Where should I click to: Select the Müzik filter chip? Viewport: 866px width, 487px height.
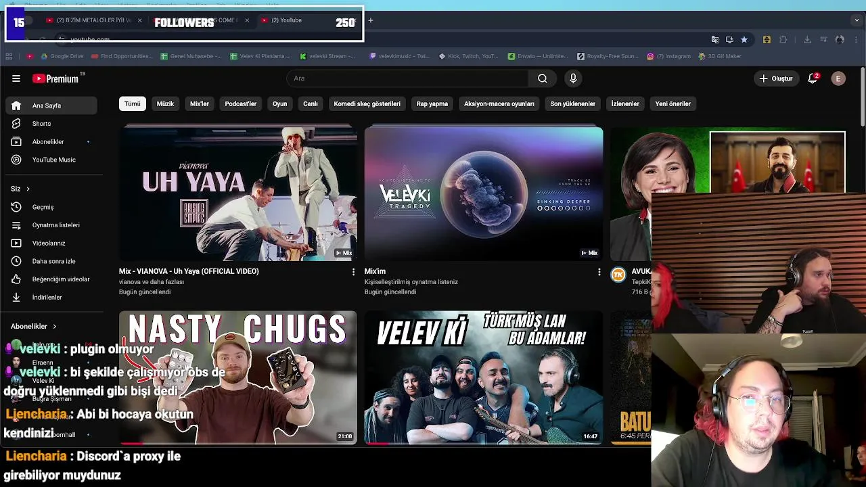point(165,104)
